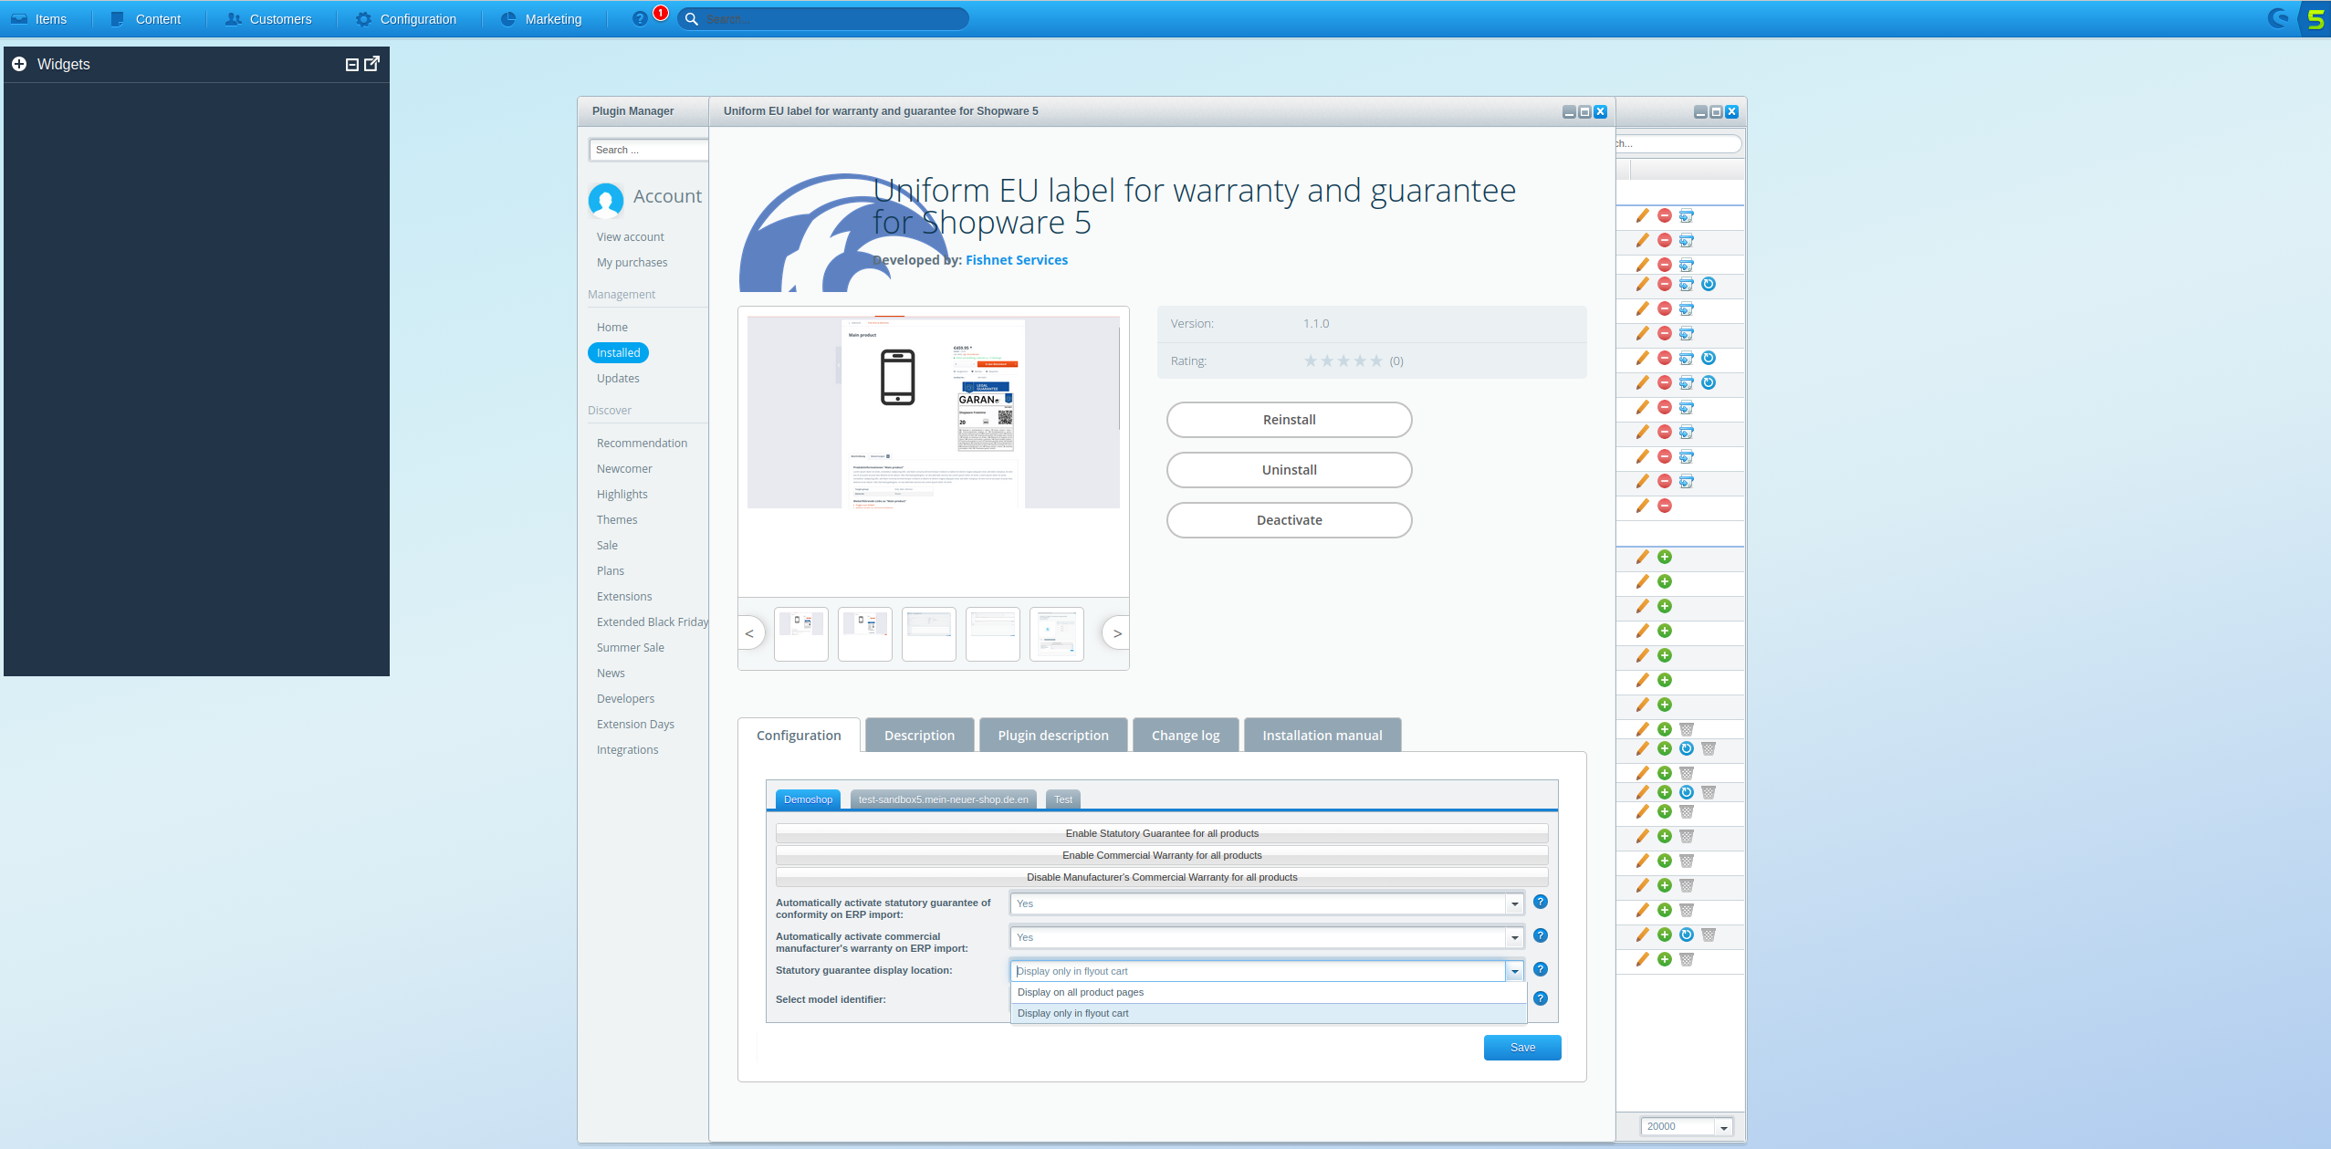Click the statutory guarantee display location field

click(1258, 971)
